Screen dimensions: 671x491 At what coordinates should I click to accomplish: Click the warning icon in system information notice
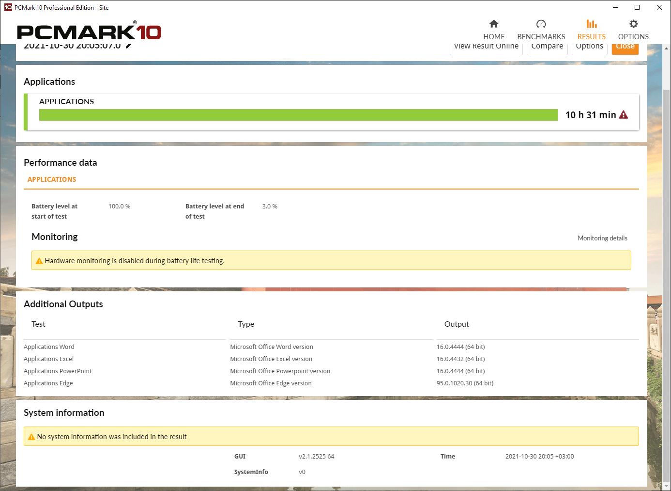[31, 437]
